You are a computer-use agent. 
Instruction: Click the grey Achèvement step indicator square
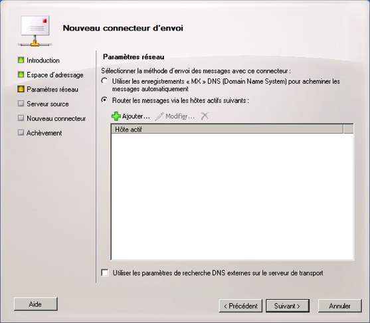[x=21, y=132]
